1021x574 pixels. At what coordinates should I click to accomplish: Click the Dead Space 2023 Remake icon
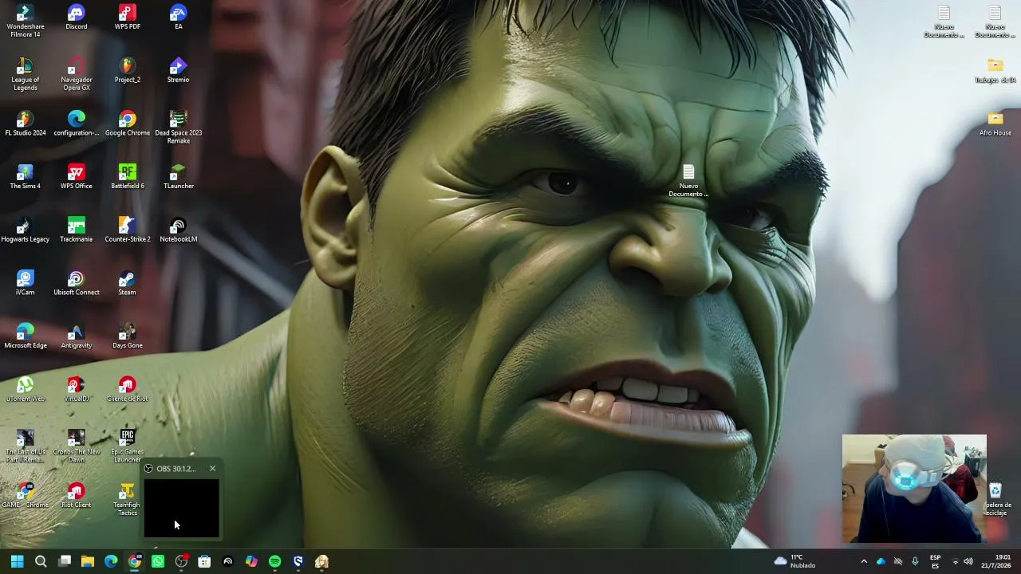179,128
